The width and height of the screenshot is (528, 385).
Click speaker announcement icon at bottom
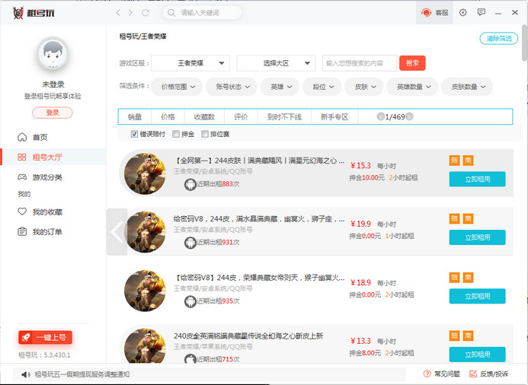[26, 374]
